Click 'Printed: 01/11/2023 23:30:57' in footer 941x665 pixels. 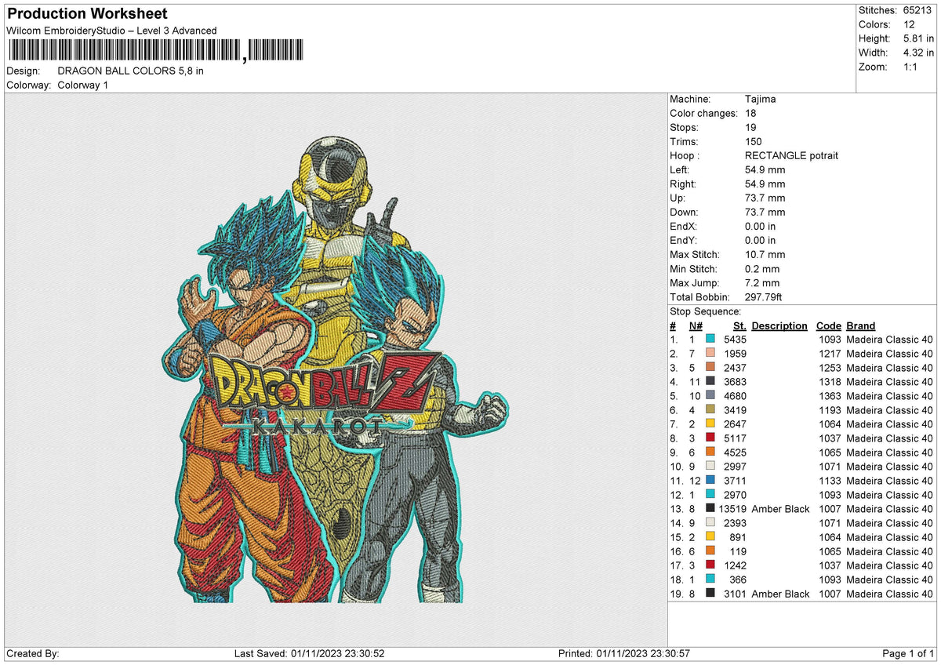tap(623, 654)
